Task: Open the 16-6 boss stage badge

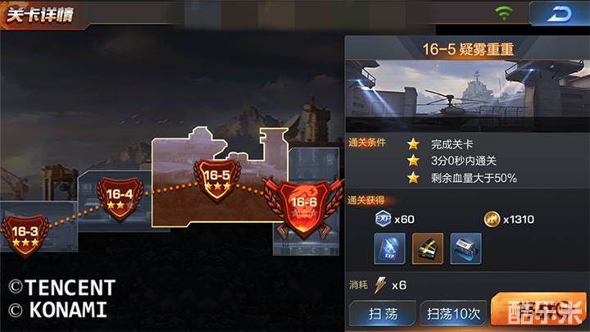Action: pyautogui.click(x=304, y=208)
